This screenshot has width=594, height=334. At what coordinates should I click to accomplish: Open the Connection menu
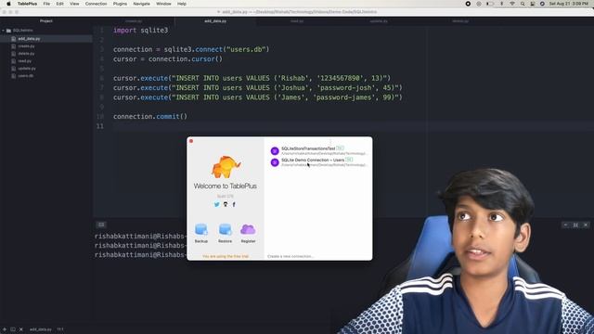pos(96,4)
